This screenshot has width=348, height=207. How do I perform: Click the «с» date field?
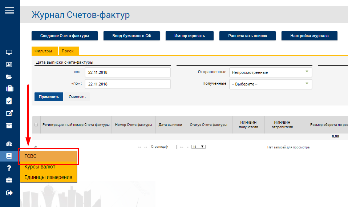[128, 72]
